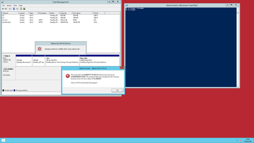This screenshot has height=143, width=254.
Task: Click the 'Click on OK to terminate the program' text
Action: 84,83
